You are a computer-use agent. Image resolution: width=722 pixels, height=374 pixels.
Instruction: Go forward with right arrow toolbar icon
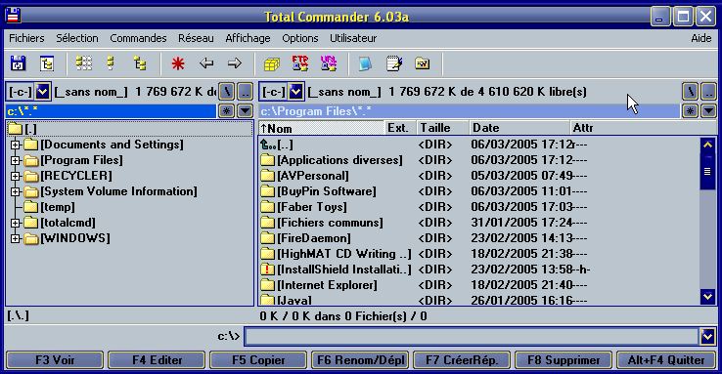coord(235,62)
